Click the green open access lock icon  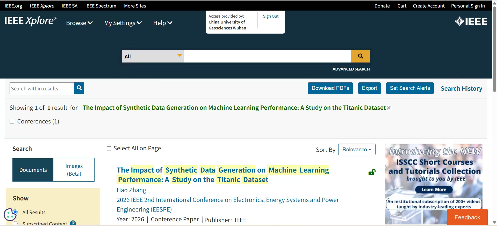coord(372,172)
